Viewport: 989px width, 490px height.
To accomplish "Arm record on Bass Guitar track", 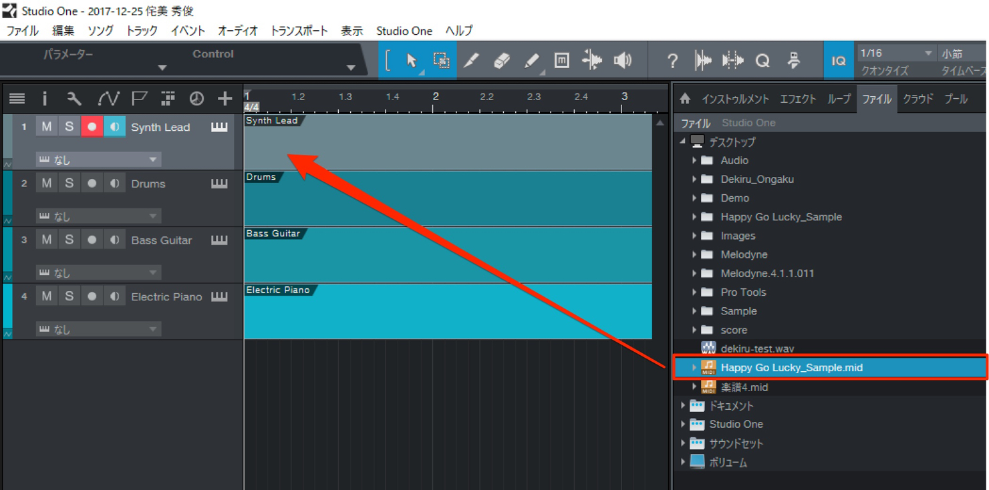I will [92, 240].
